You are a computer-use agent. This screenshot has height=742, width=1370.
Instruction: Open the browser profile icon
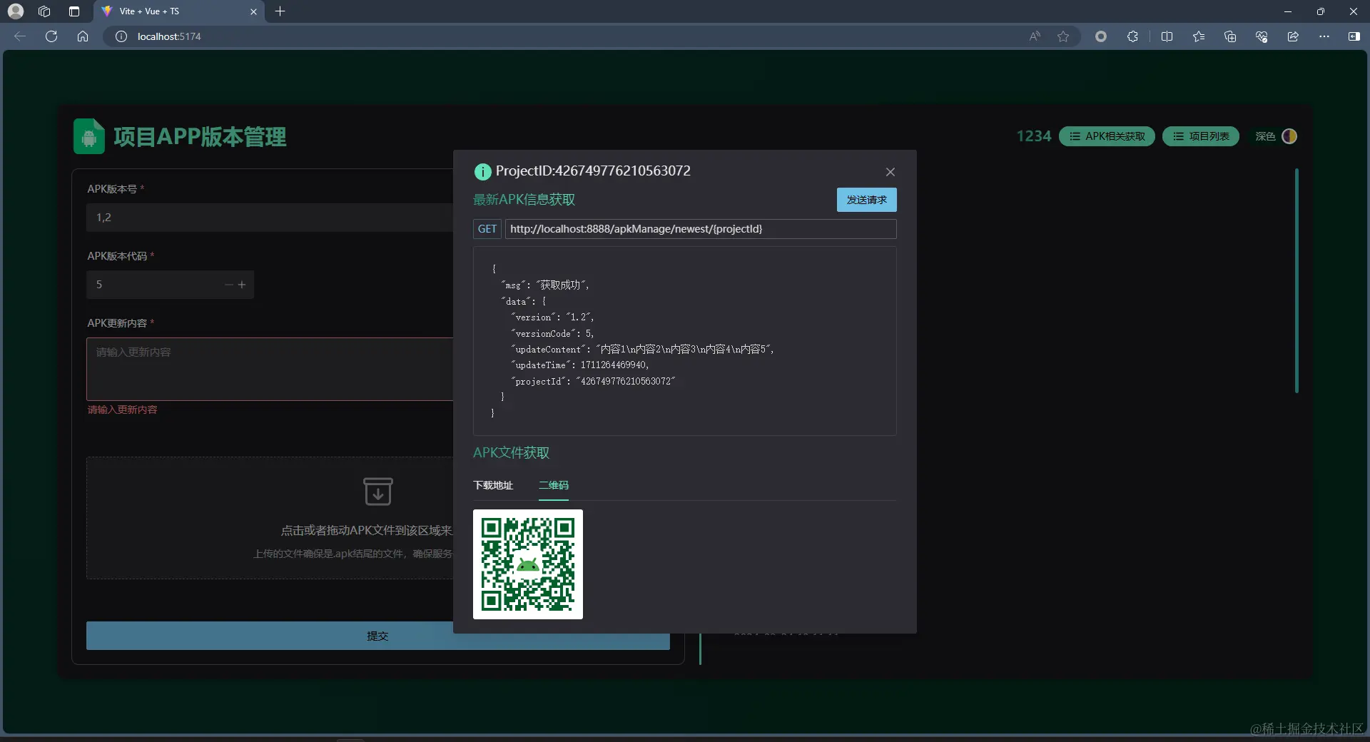tap(16, 11)
